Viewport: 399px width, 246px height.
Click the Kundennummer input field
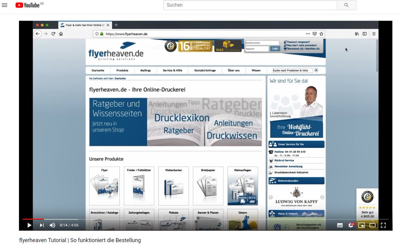[262, 43]
